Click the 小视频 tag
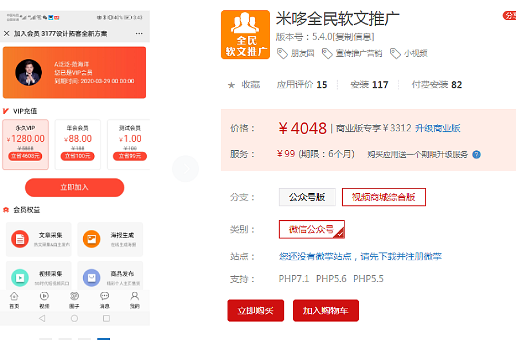This screenshot has height=344, width=516. [409, 53]
